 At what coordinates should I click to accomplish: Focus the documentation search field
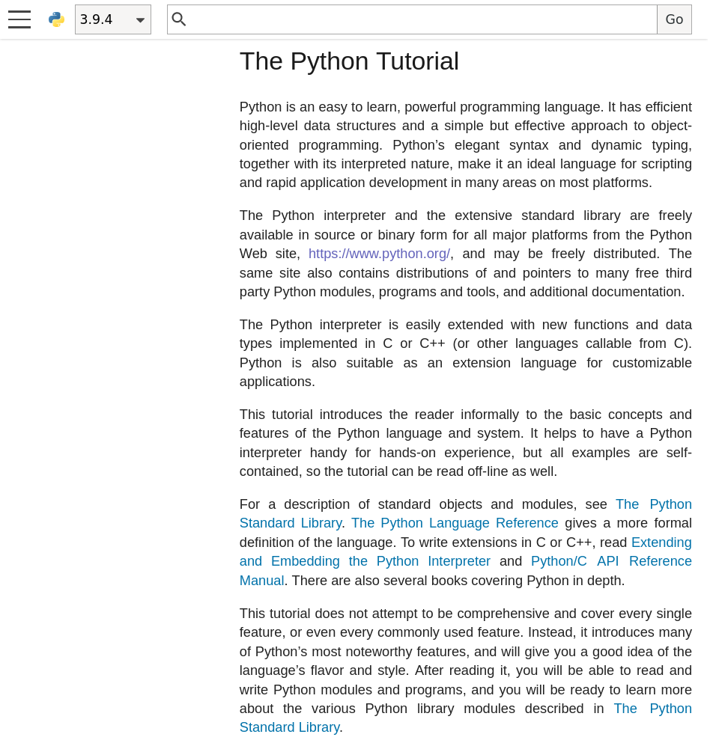[412, 19]
